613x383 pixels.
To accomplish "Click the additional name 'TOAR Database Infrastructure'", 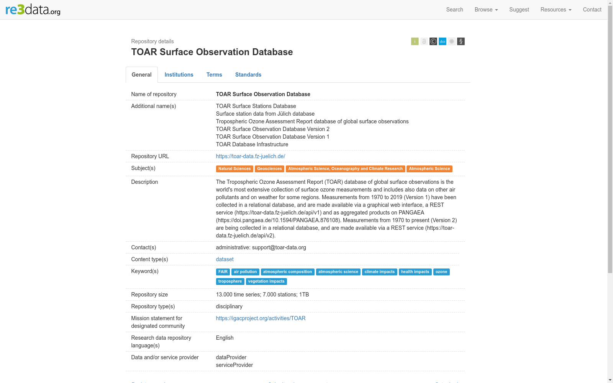I will [x=252, y=144].
